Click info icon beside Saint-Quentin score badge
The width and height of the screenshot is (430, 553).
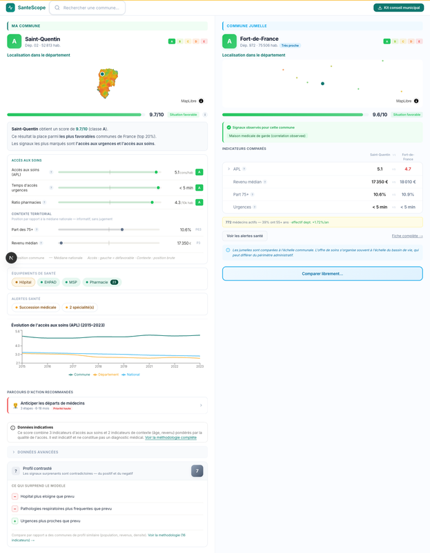coord(204,115)
